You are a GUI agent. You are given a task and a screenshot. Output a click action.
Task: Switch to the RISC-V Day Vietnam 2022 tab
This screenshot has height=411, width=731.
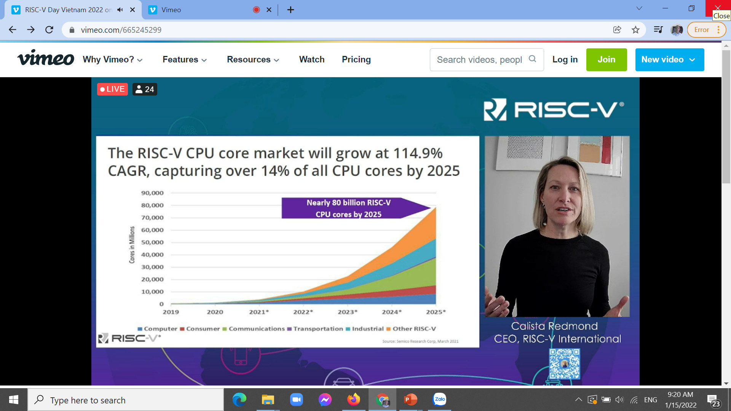69,10
